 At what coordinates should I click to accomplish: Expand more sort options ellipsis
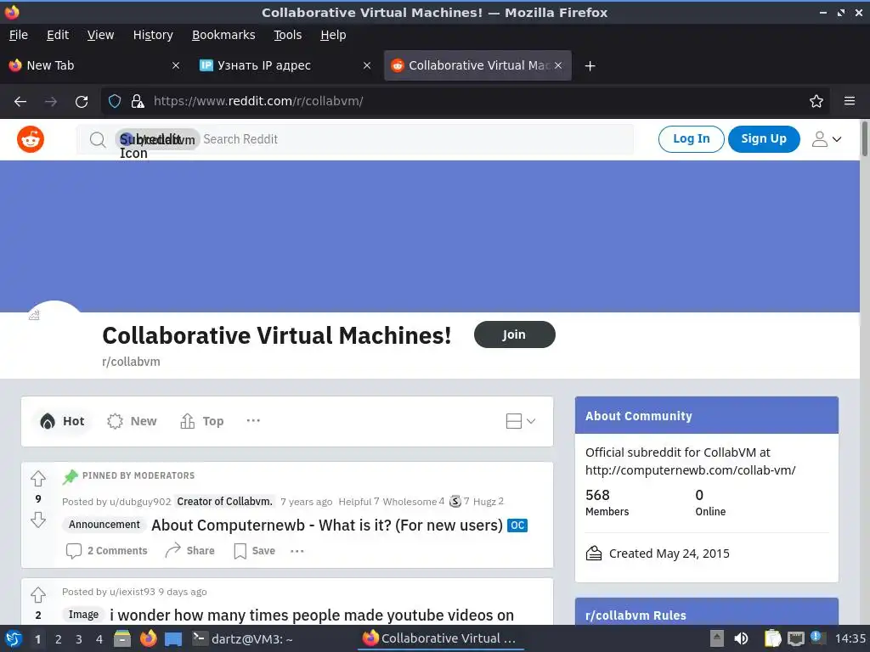click(x=253, y=421)
